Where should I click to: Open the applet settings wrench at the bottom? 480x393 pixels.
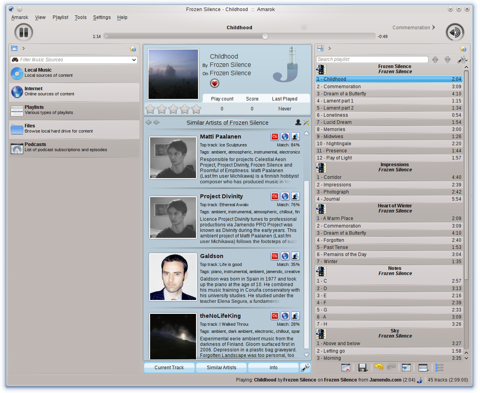tap(305, 368)
